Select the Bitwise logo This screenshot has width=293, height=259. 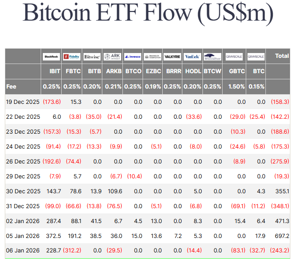(x=92, y=57)
